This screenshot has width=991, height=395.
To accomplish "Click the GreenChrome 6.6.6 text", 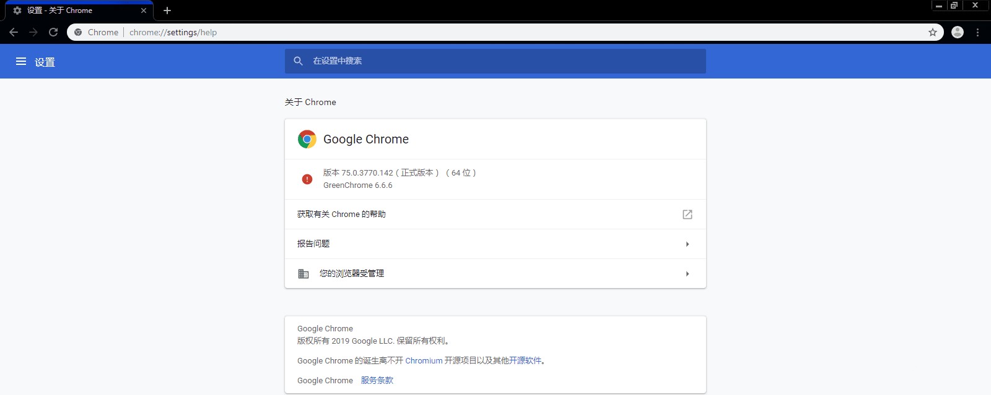I will tap(357, 185).
